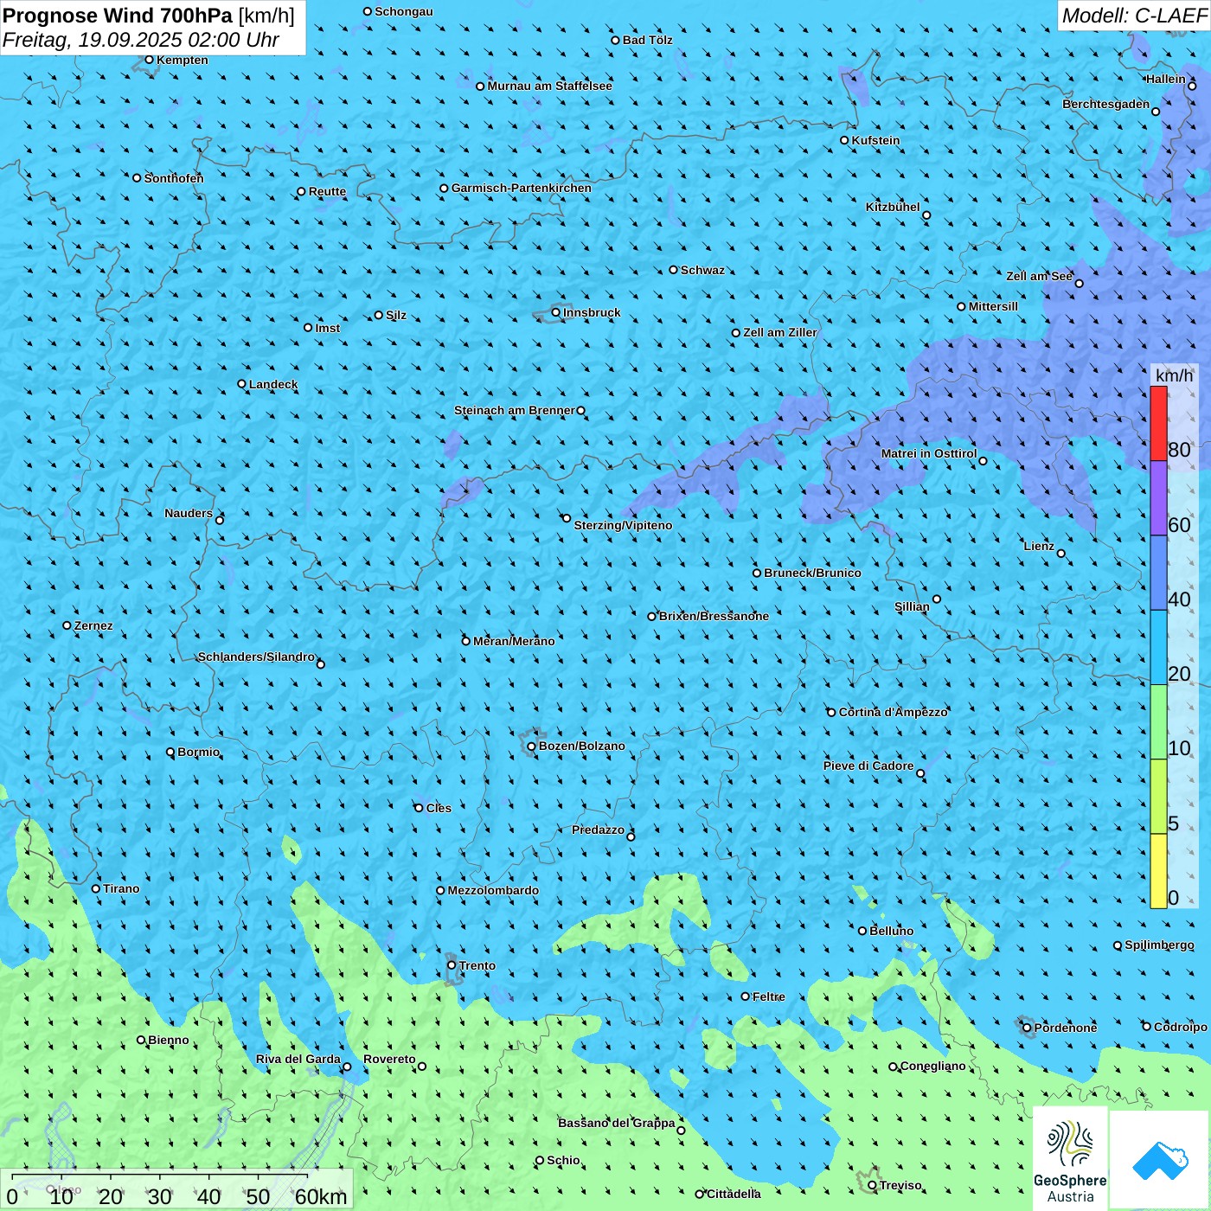1211x1211 pixels.
Task: Click the 'Riva del Garda' label
Action: click(298, 1059)
